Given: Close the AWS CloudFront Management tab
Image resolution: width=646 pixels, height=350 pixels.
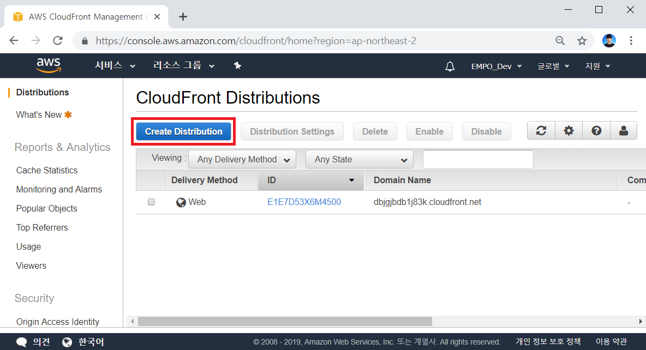Looking at the screenshot, I should tap(157, 17).
